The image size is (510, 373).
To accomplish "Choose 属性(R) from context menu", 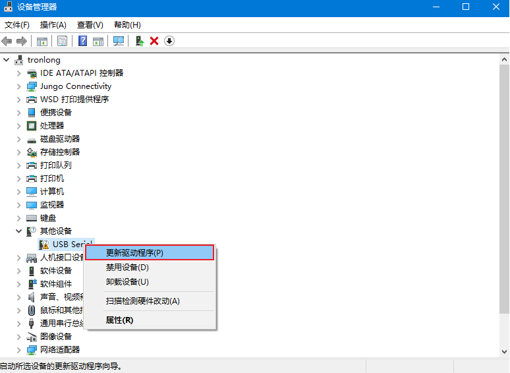I will (x=150, y=320).
